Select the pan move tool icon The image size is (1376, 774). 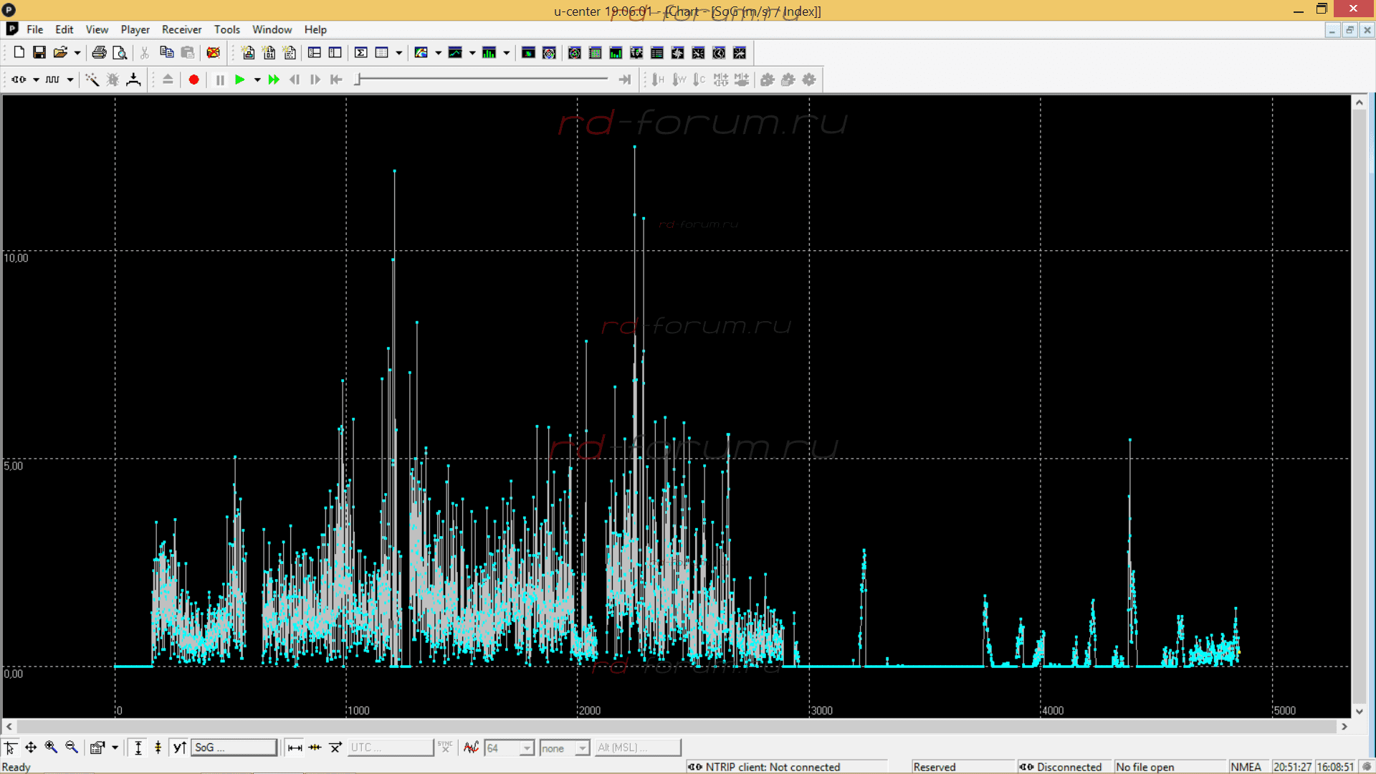31,747
